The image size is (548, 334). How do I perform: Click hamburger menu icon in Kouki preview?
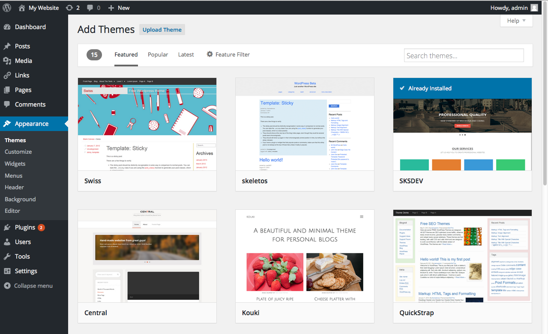pos(362,217)
